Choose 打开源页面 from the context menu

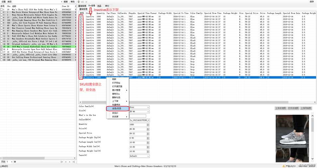point(117,86)
